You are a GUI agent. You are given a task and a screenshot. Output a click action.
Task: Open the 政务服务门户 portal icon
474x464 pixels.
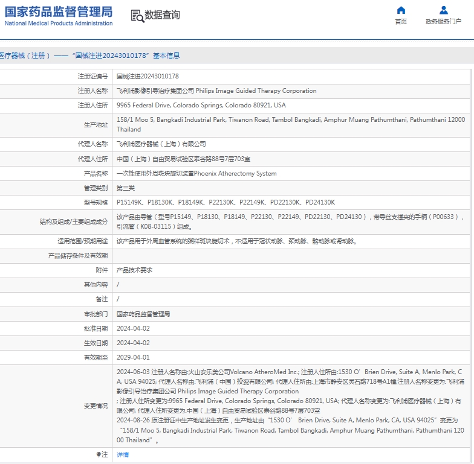[x=444, y=10]
